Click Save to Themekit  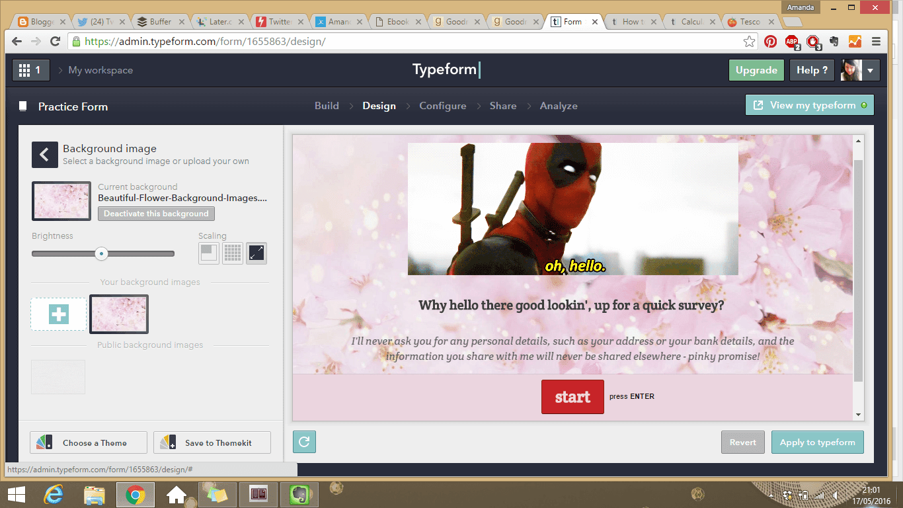coord(212,443)
